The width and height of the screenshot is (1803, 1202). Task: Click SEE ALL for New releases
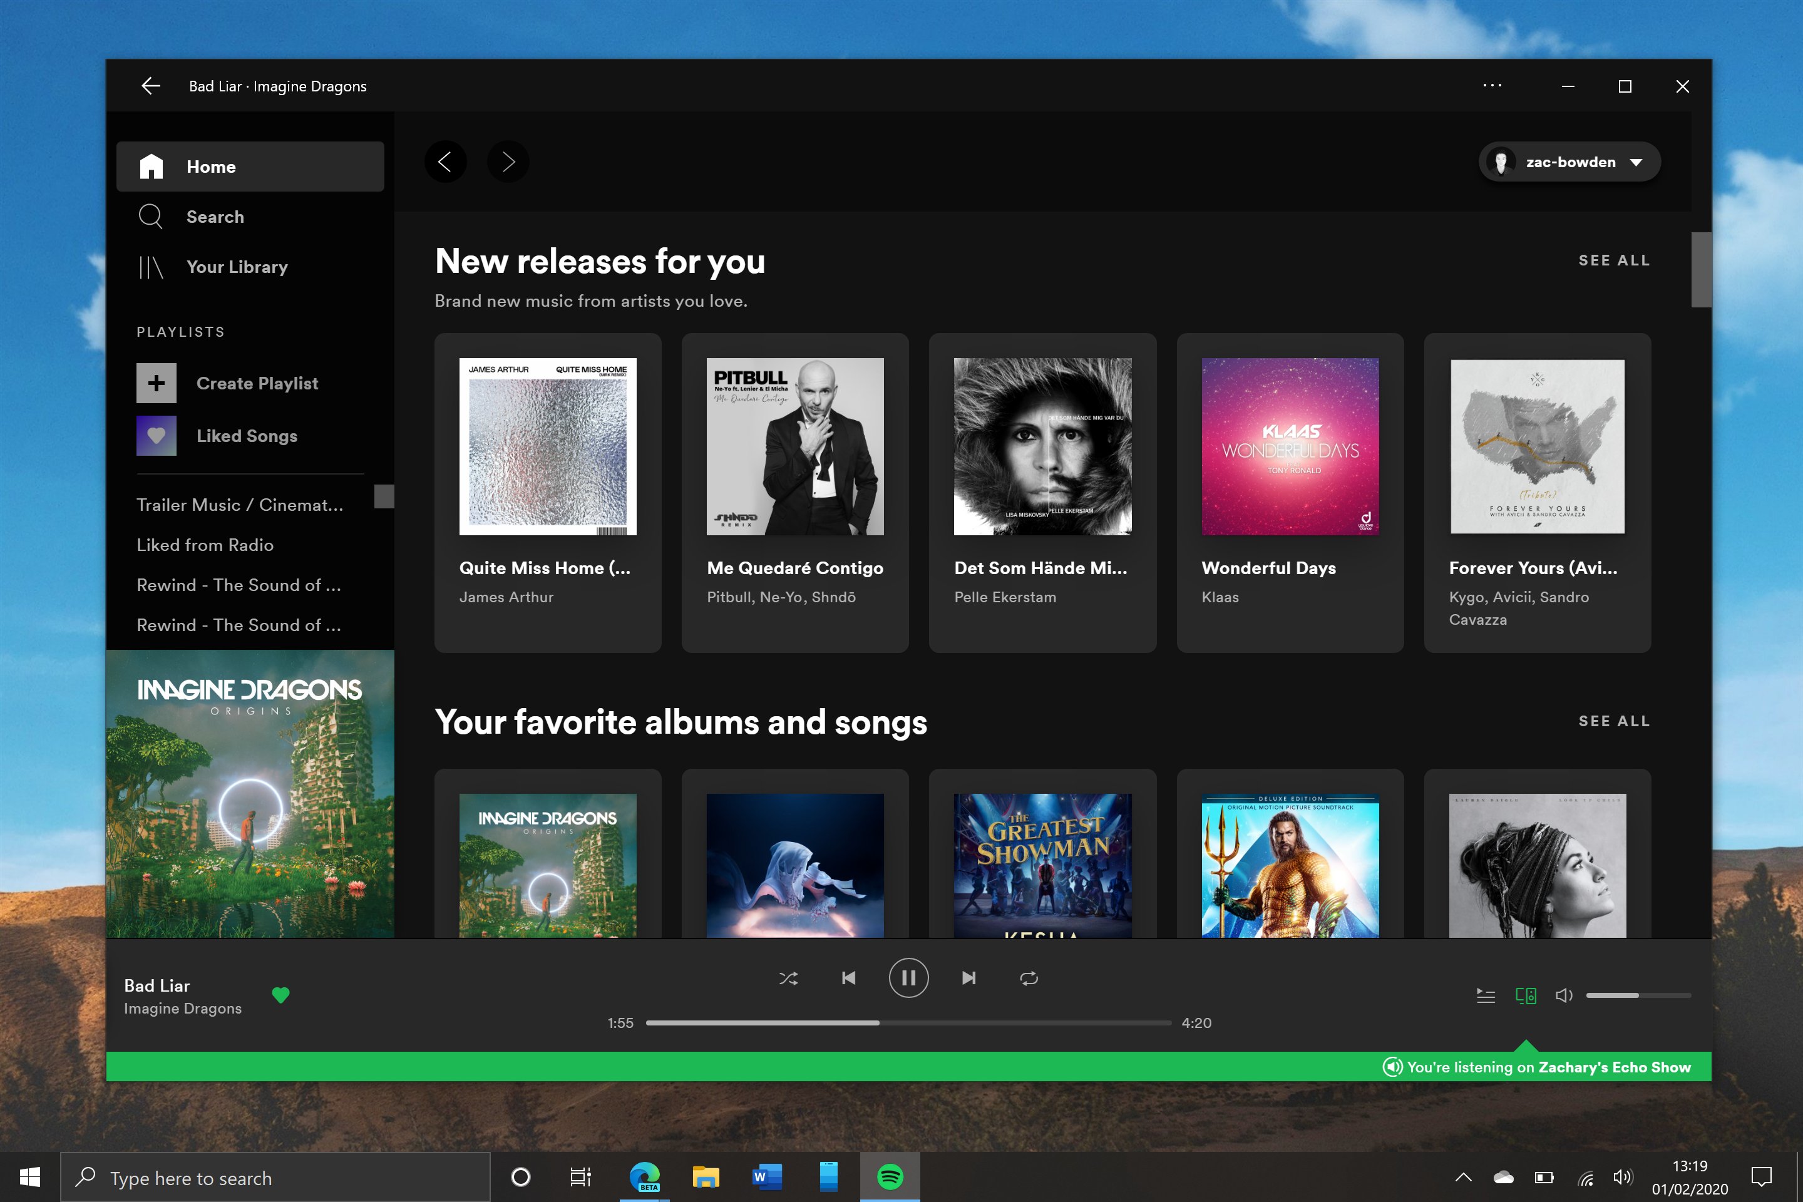(1614, 260)
